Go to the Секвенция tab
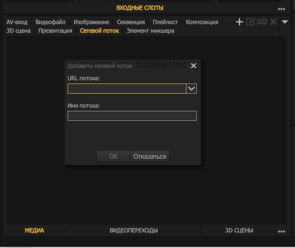 [131, 22]
